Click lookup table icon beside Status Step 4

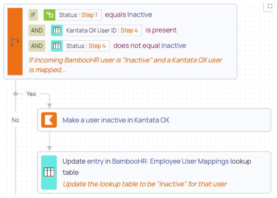point(57,46)
